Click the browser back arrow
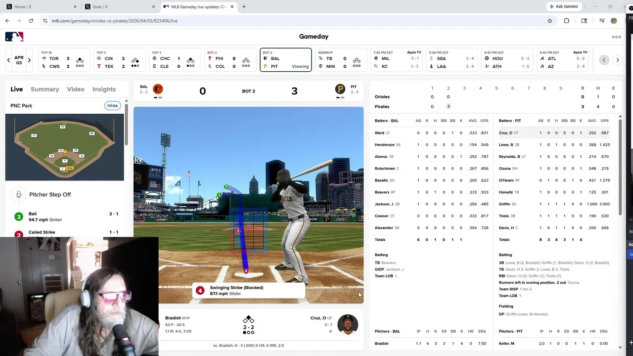The width and height of the screenshot is (633, 356). pyautogui.click(x=7, y=21)
